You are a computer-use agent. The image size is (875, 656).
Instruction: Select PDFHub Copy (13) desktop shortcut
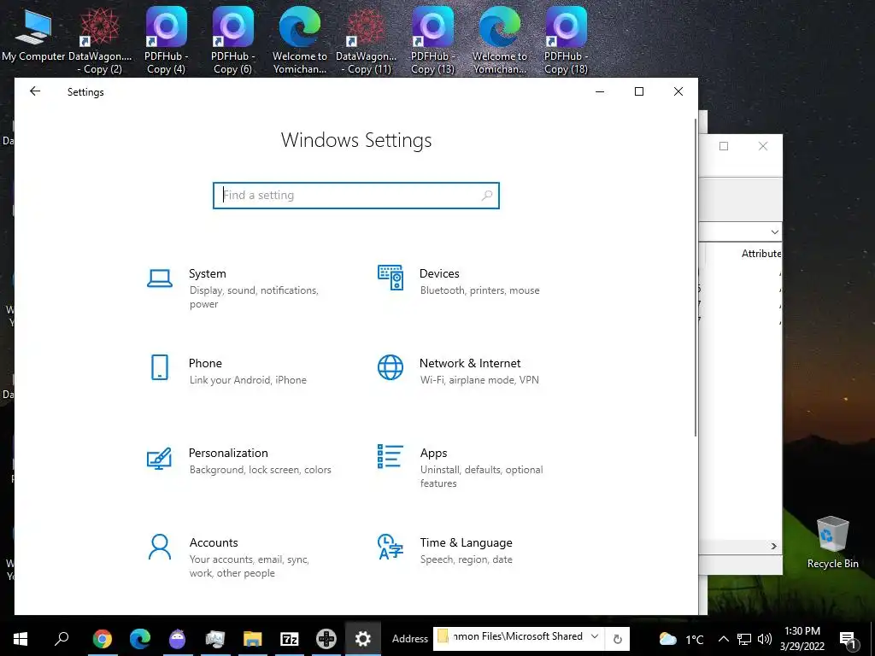[432, 40]
